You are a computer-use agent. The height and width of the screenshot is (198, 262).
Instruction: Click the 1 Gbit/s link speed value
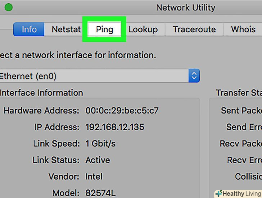tap(100, 143)
